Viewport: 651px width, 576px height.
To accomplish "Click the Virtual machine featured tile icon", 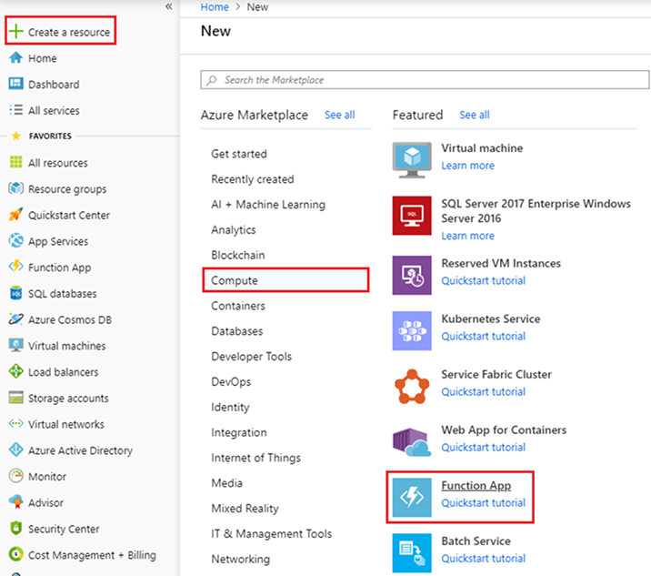I will [412, 160].
